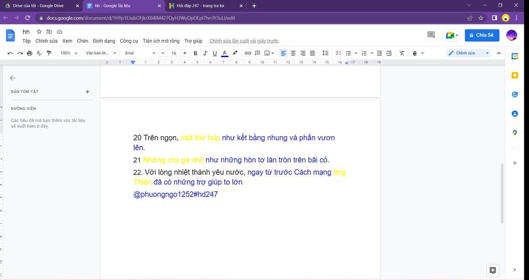Screen dimensions: 529x280
Task: Open the Công cụ menu
Action: pyautogui.click(x=129, y=41)
